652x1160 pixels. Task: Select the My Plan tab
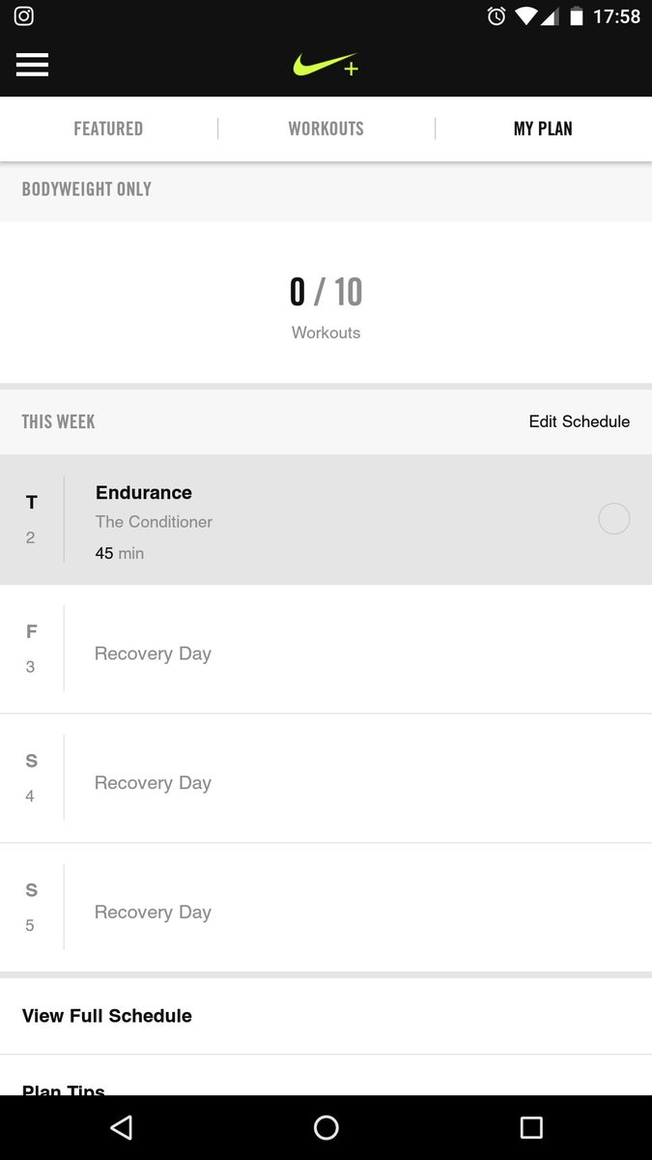pyautogui.click(x=543, y=129)
